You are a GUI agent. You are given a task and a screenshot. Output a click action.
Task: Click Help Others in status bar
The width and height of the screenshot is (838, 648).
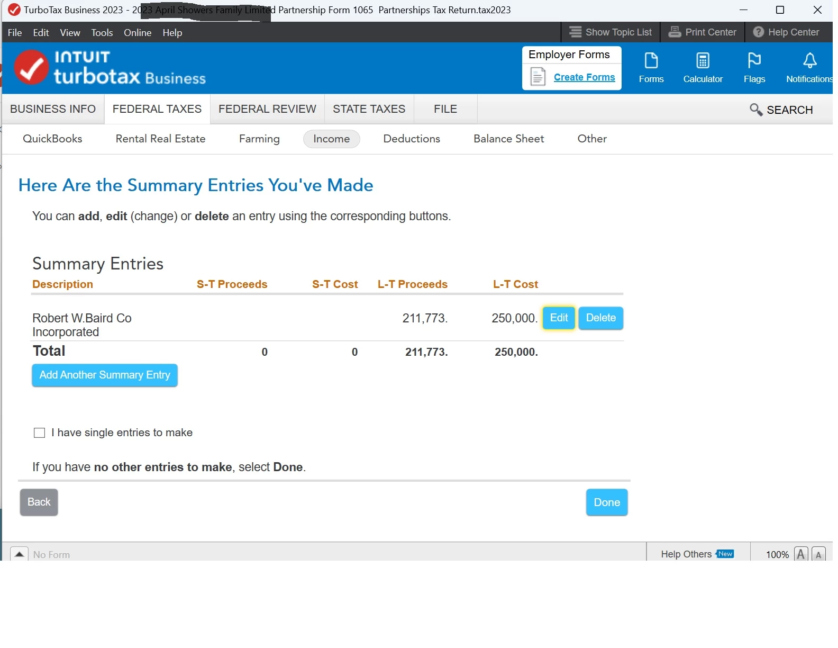(686, 554)
